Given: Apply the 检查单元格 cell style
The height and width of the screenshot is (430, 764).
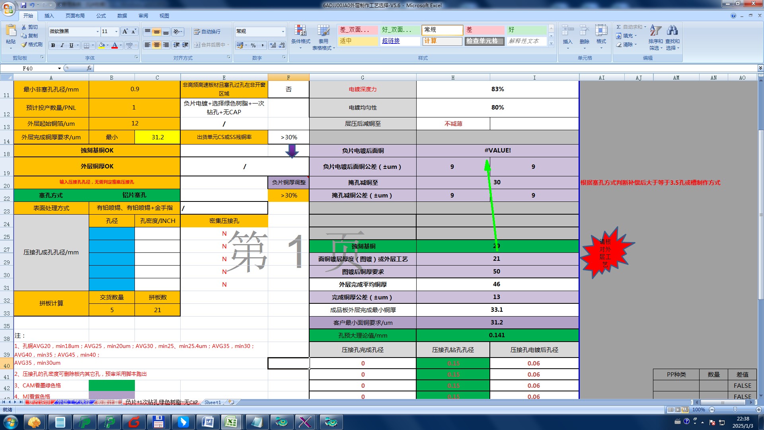Looking at the screenshot, I should (x=484, y=41).
